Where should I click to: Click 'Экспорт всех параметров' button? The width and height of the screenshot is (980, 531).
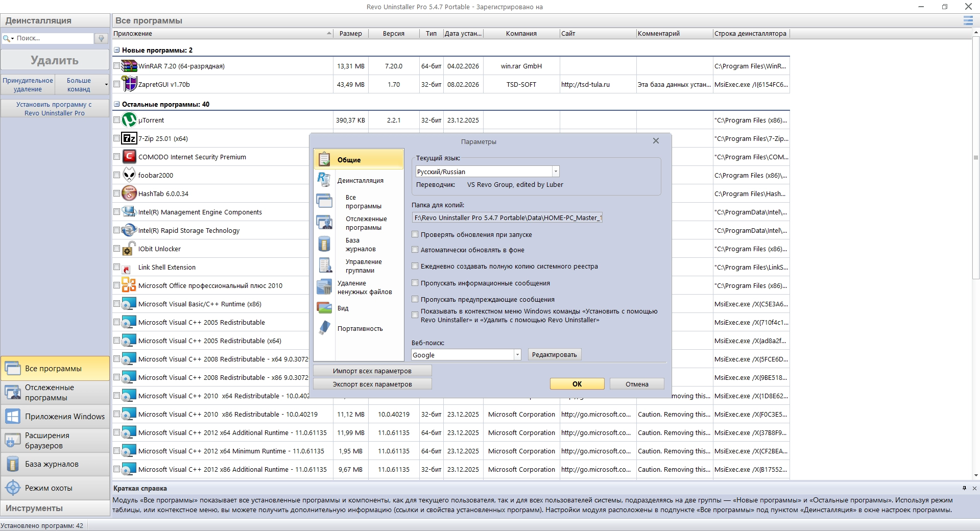[372, 384]
